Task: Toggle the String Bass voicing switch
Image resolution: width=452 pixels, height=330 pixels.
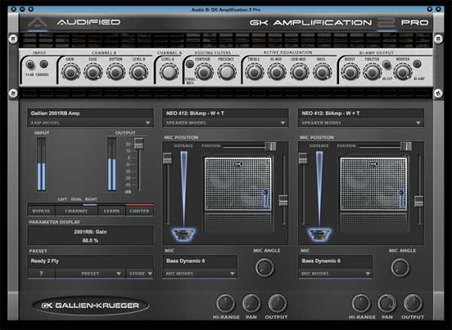Action: (190, 64)
